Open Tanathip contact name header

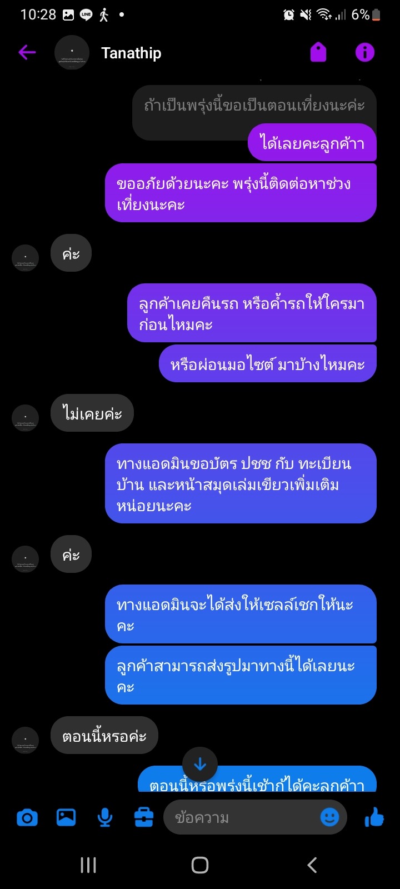click(131, 53)
